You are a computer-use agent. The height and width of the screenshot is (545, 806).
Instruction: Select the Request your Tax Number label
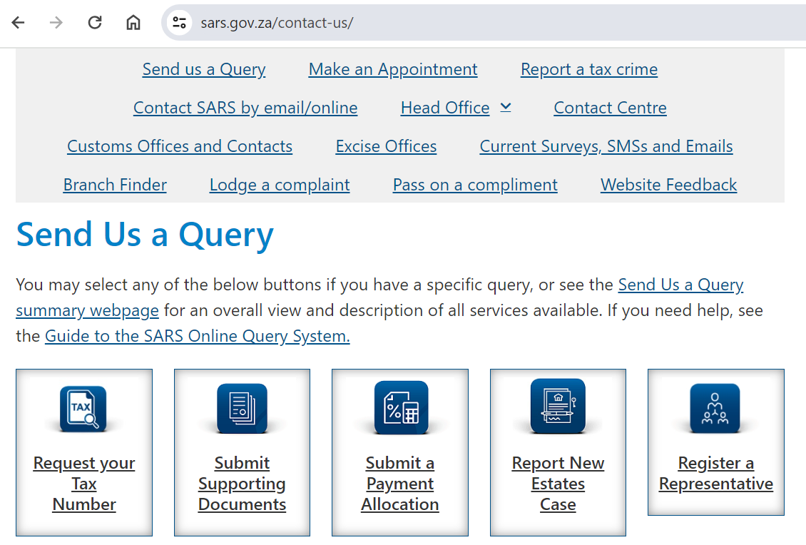[84, 484]
